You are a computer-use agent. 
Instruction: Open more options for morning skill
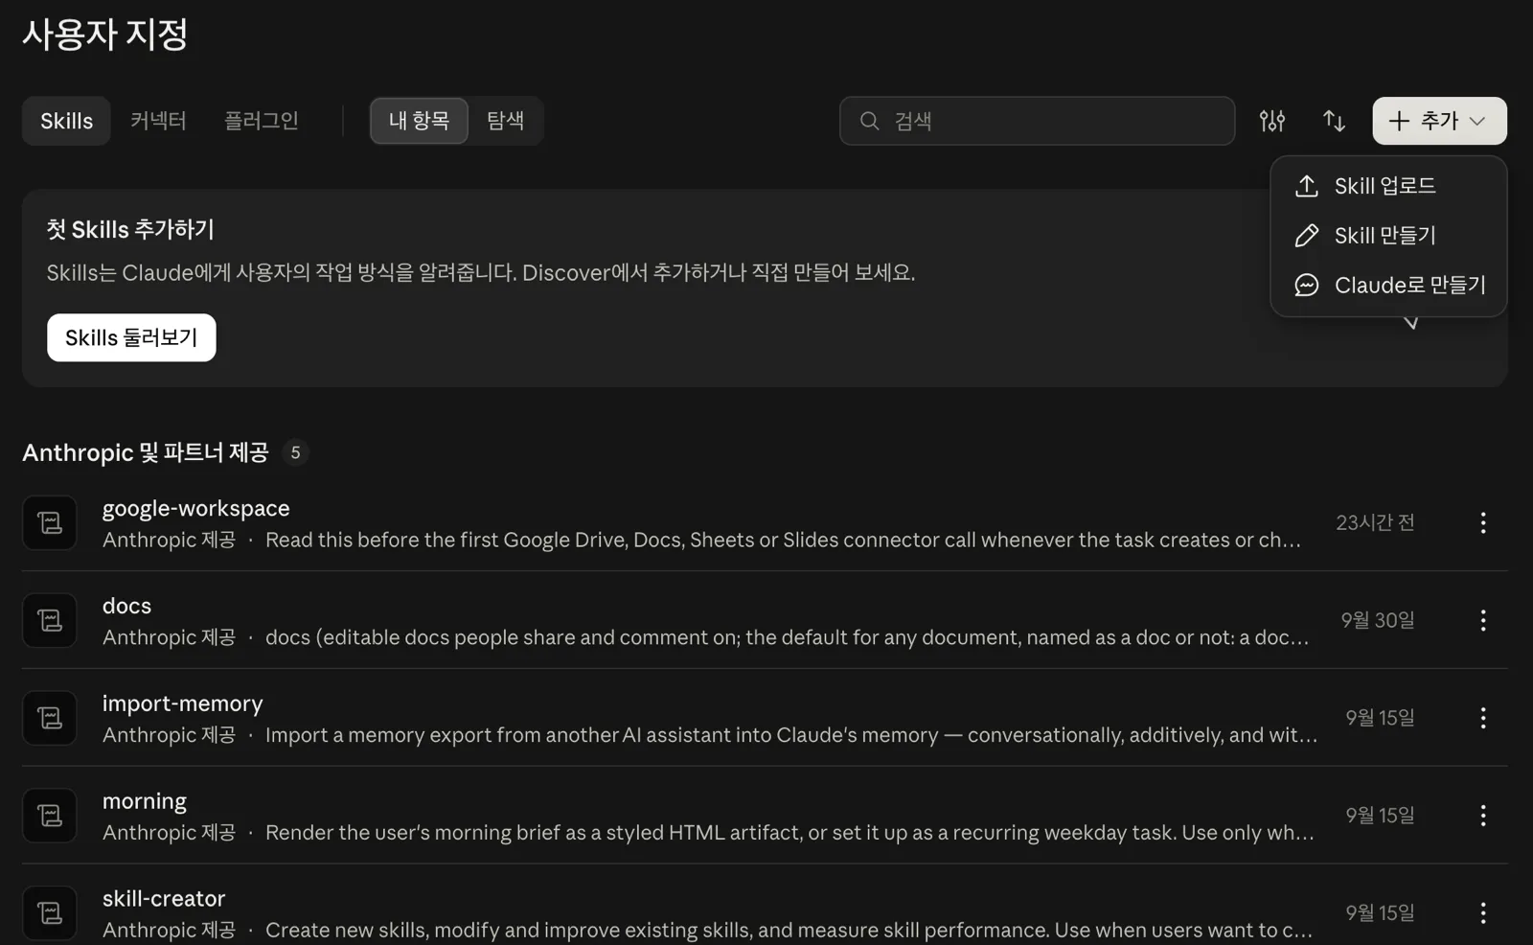[1482, 816]
